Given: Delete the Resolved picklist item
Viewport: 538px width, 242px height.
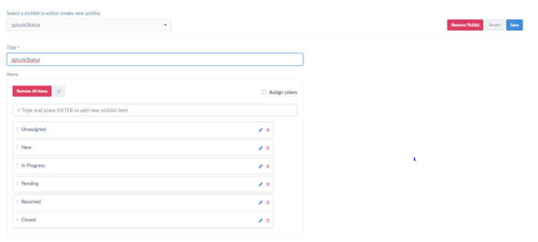Looking at the screenshot, I should click(268, 203).
